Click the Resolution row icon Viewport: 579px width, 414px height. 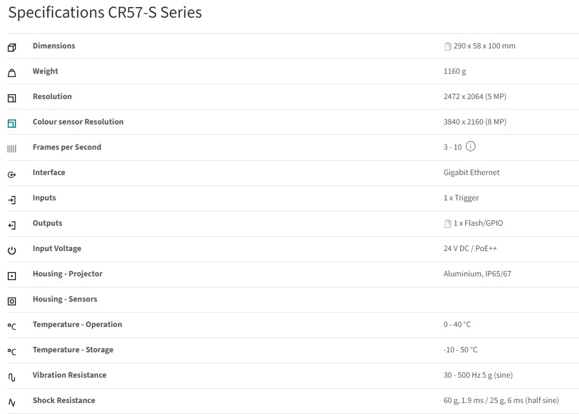click(12, 99)
